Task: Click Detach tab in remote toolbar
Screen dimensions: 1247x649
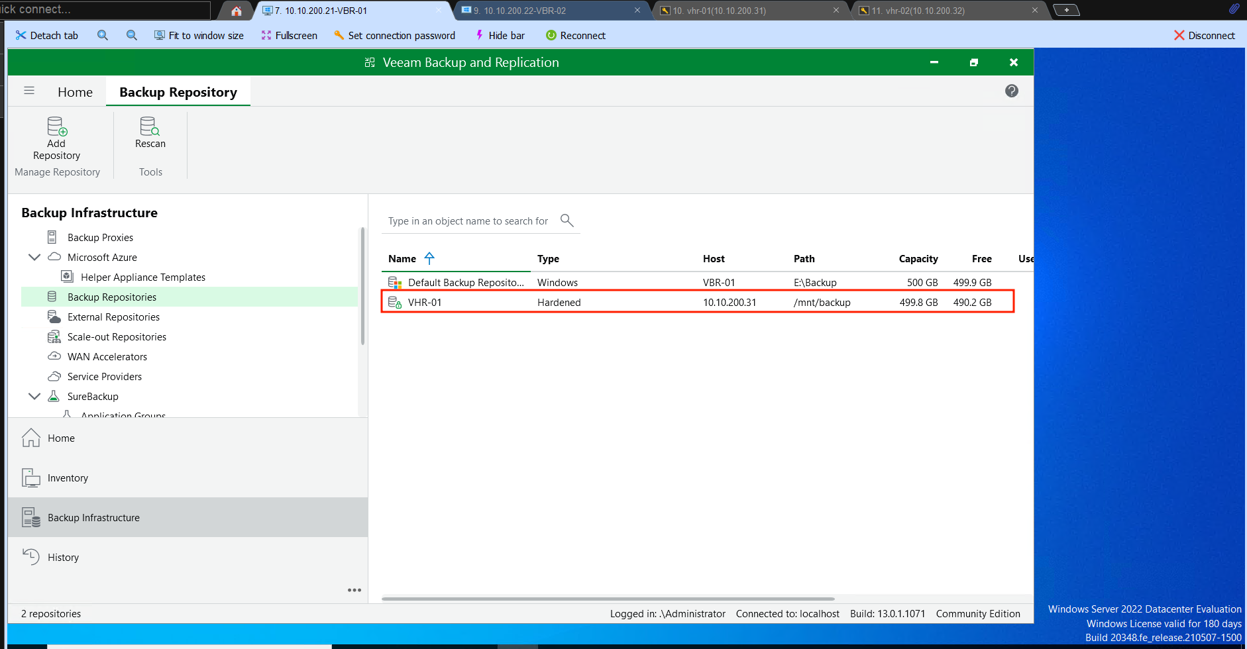Action: pos(47,35)
